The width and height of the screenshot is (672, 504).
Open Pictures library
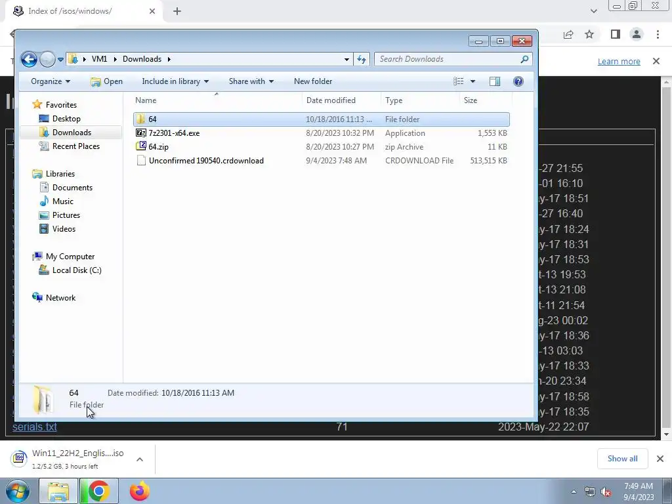tap(66, 215)
